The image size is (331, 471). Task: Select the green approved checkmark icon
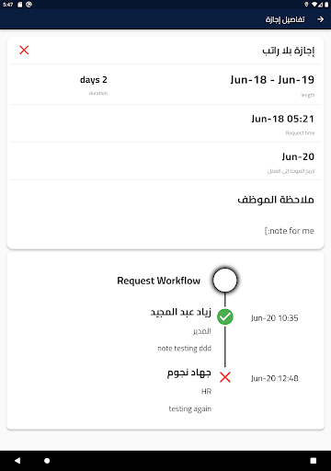(225, 316)
